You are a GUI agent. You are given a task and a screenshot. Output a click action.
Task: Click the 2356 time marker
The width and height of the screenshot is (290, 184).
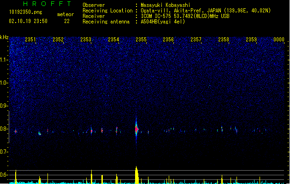pos(168,40)
